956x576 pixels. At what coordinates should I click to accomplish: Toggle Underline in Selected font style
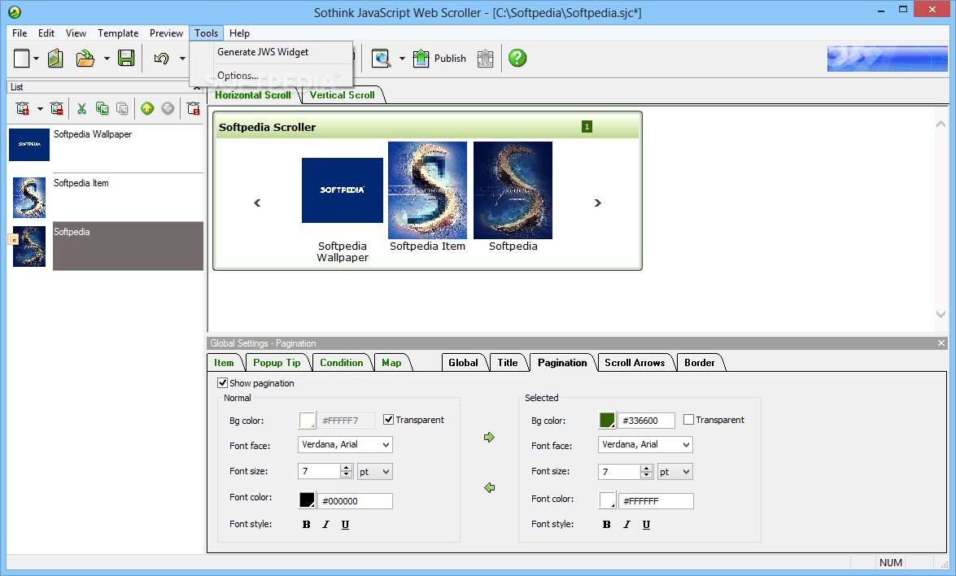pos(646,524)
